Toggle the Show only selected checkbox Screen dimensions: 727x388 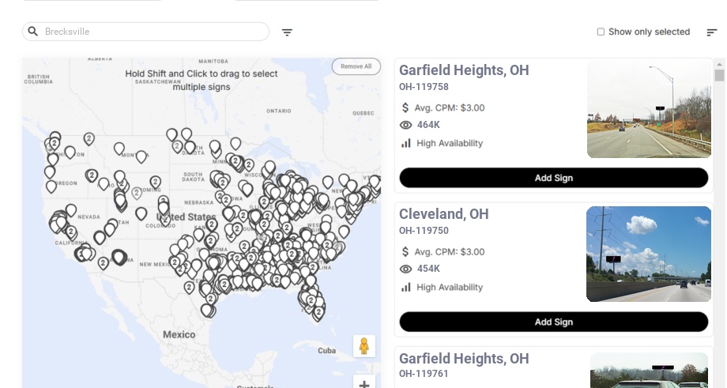pos(601,32)
